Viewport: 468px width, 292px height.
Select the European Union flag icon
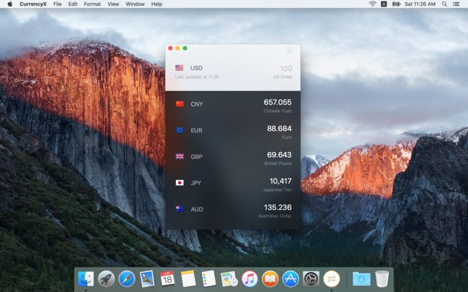coord(180,130)
